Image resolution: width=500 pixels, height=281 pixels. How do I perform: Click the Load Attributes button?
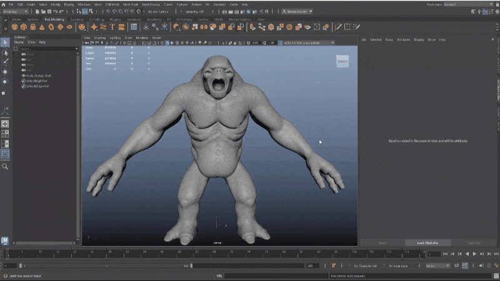click(x=426, y=242)
